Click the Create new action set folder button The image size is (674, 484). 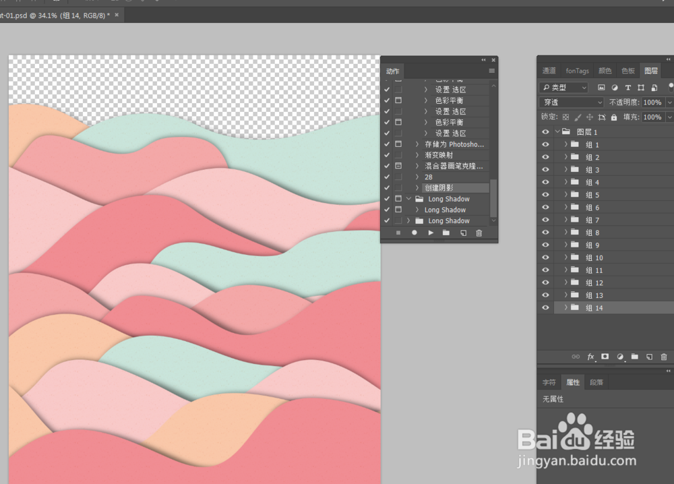[447, 233]
